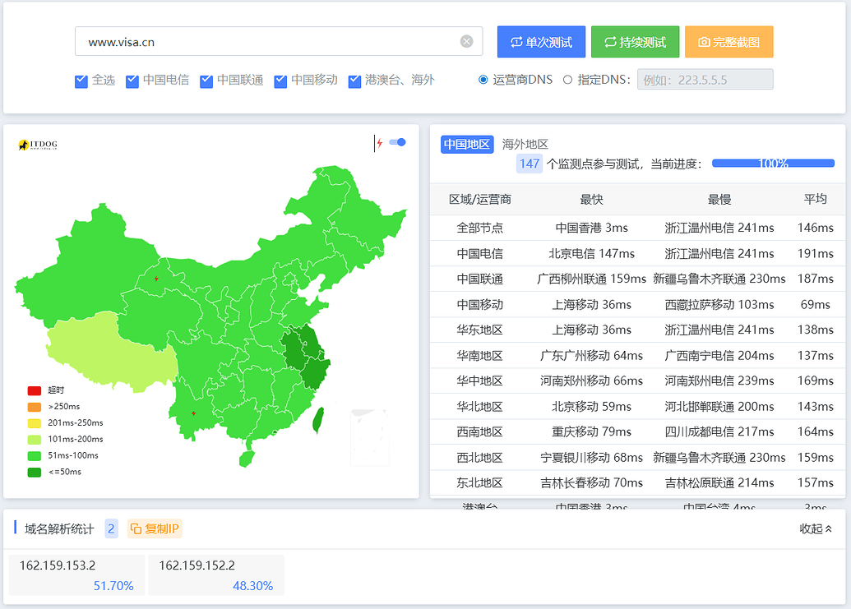Click the 147 monitoring points count badge
The width and height of the screenshot is (851, 609).
[530, 164]
